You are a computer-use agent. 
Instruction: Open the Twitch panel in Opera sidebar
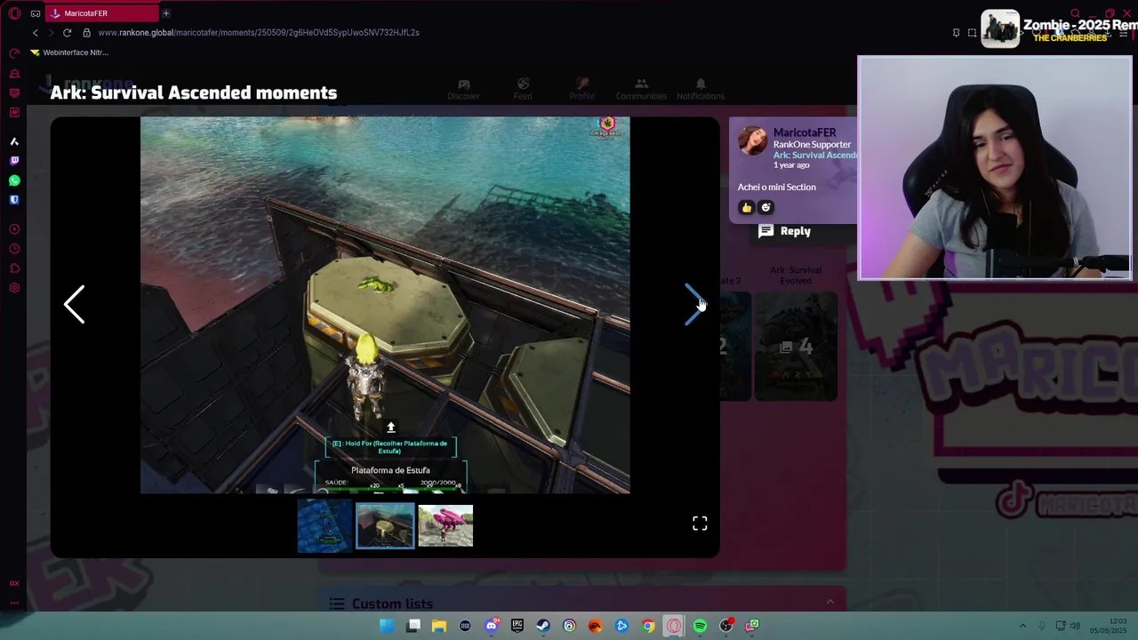(x=14, y=161)
